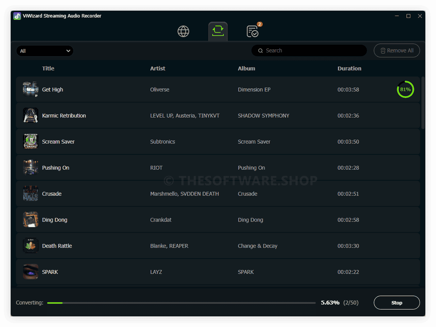Open the web browser globe tab
Viewport: 436px width, 327px height.
183,31
